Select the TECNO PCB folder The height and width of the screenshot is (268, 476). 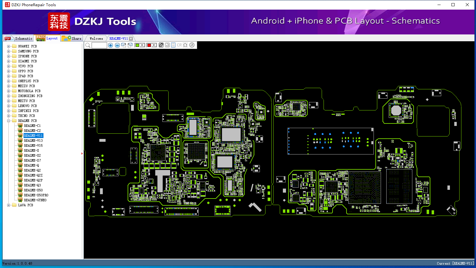click(x=26, y=116)
